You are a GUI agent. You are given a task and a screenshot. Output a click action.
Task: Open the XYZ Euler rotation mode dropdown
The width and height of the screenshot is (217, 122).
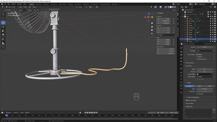pos(166,35)
